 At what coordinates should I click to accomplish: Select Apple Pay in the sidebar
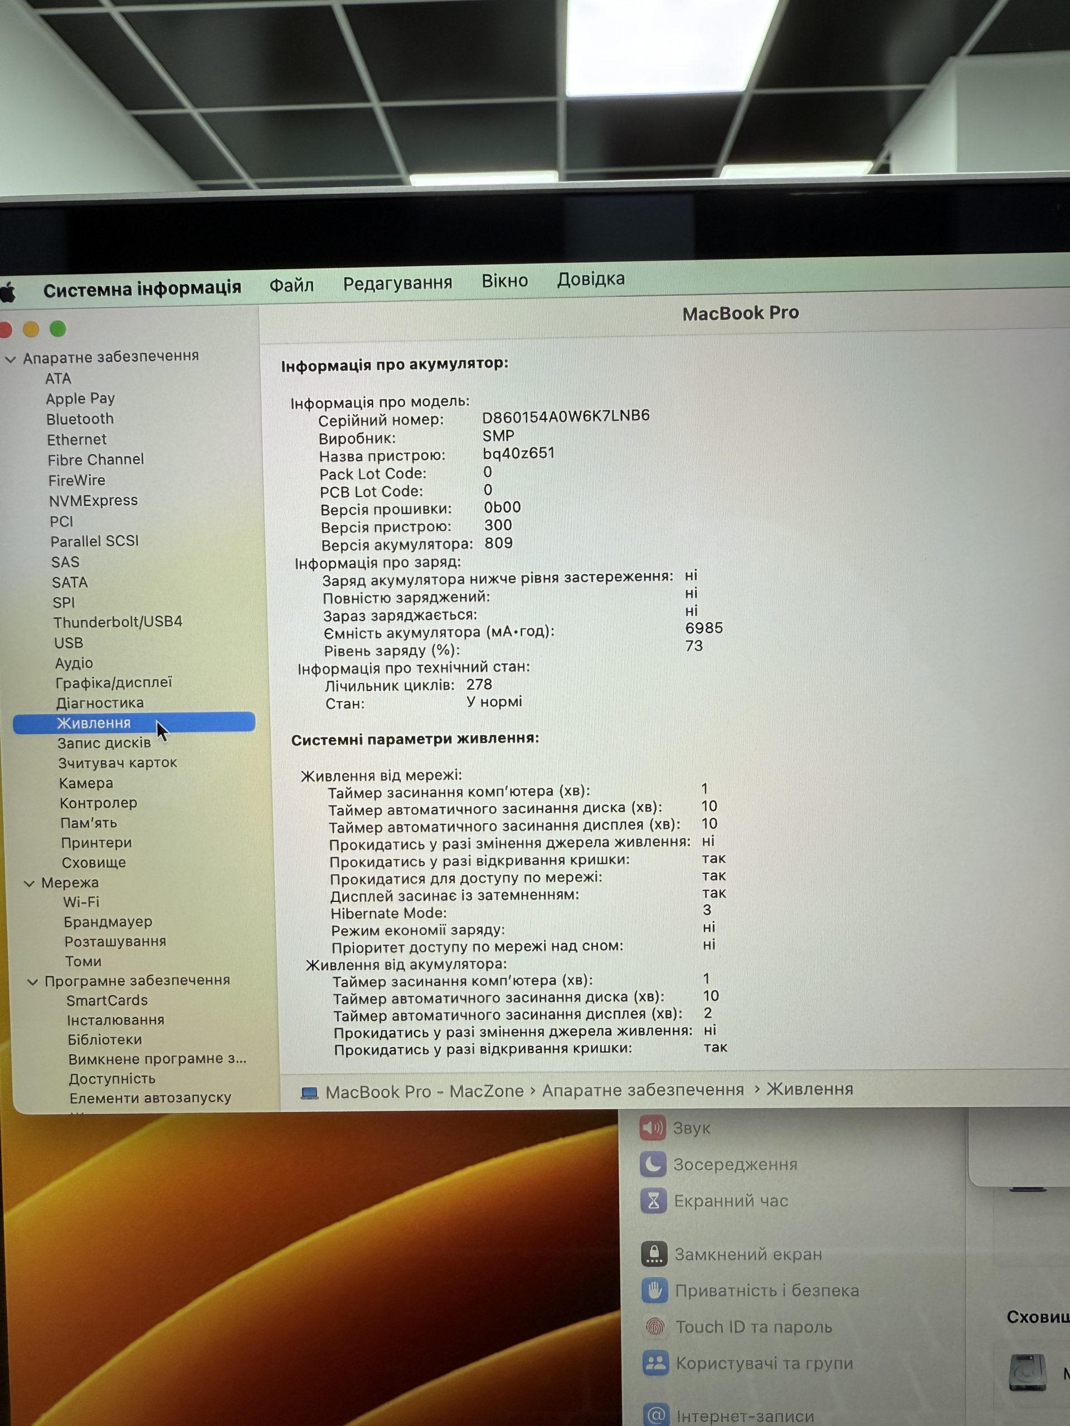(80, 399)
